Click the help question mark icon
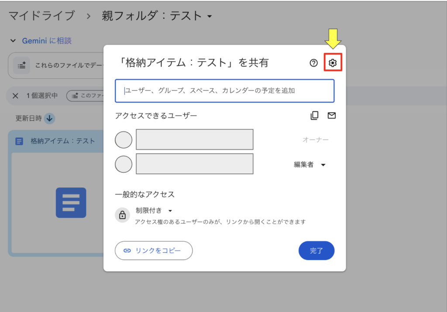This screenshot has width=447, height=312. pyautogui.click(x=313, y=63)
